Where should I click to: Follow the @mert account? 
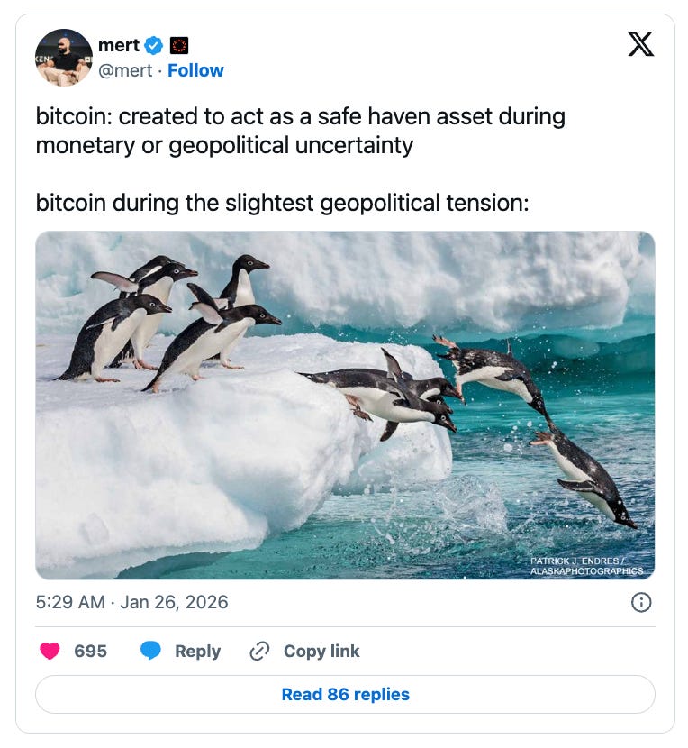(x=195, y=70)
